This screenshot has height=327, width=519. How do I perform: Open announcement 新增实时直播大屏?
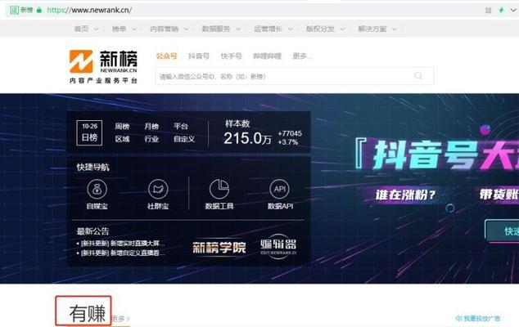[x=123, y=244]
